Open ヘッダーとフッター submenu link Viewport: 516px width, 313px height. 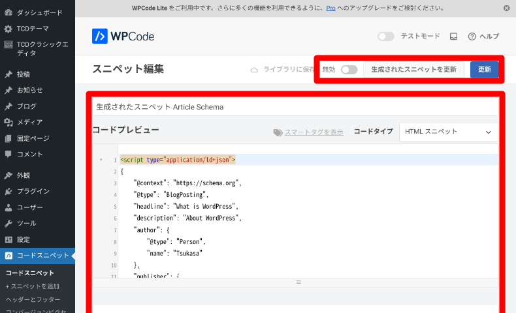[33, 299]
